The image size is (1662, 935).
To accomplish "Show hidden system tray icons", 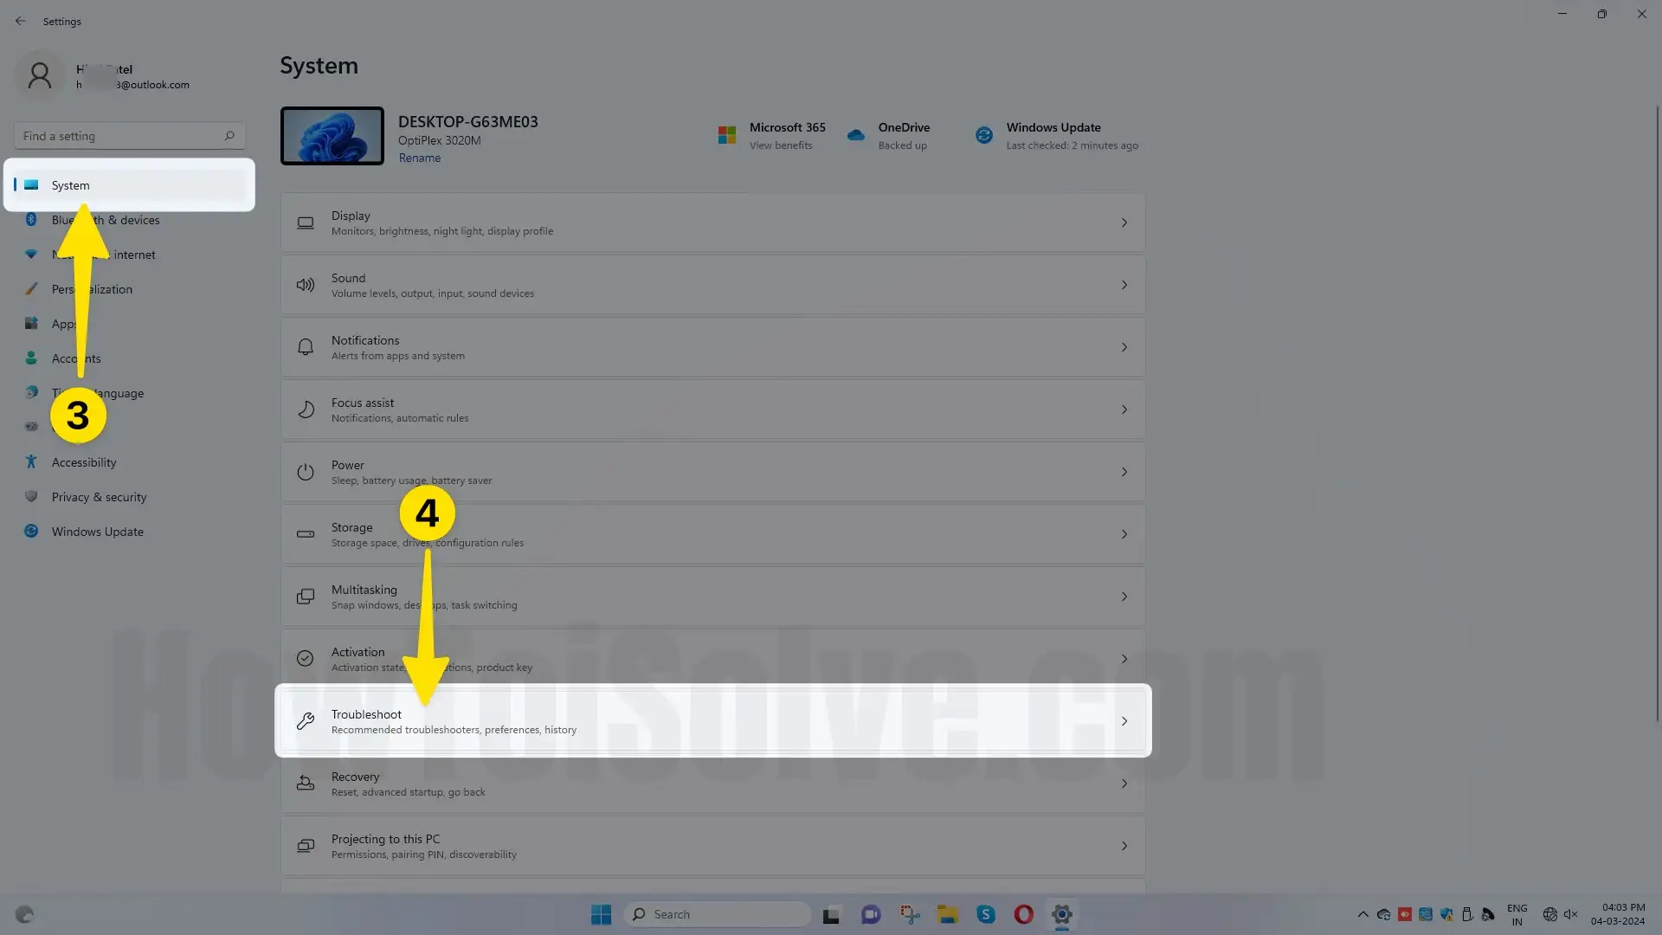I will coord(1363,914).
